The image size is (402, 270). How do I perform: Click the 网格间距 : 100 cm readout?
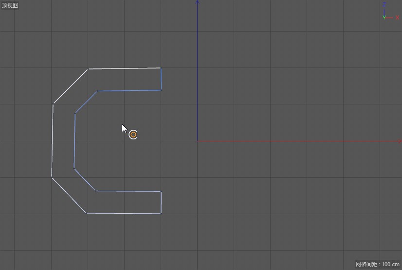click(377, 264)
